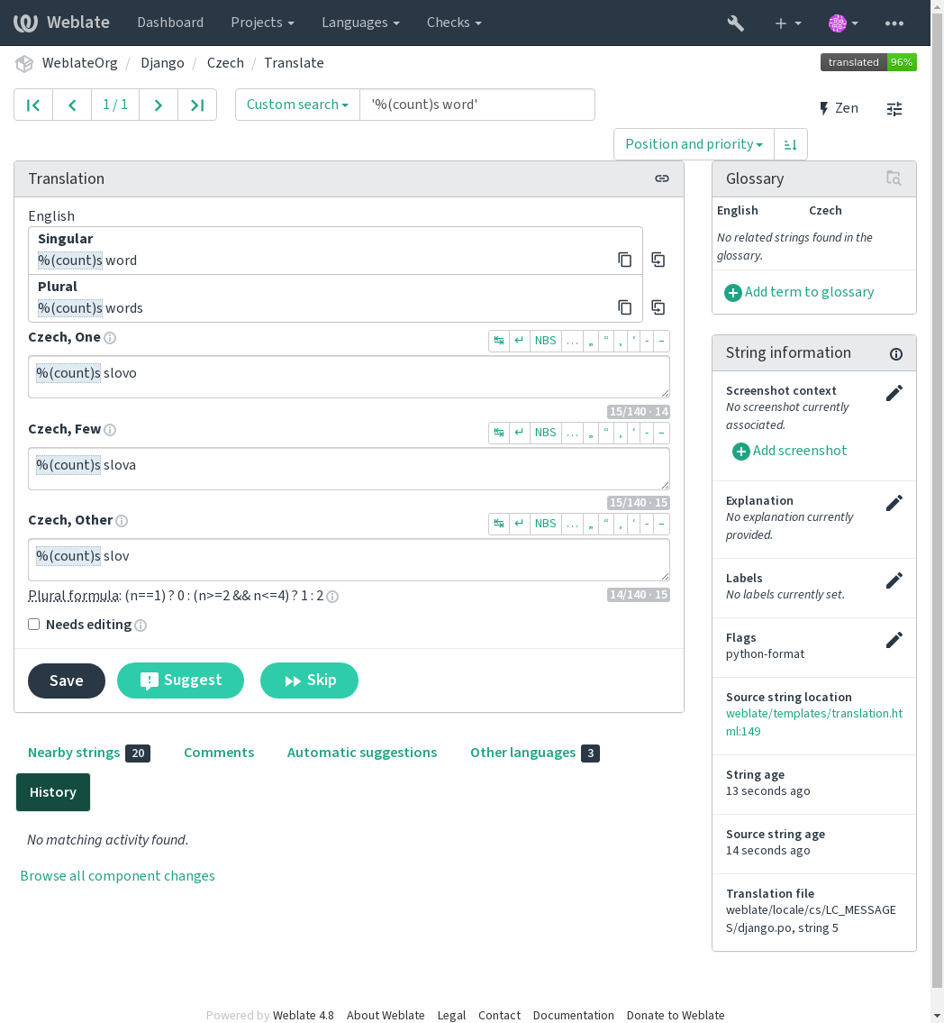Edit the Flags with pencil icon
The width and height of the screenshot is (944, 1023).
(x=894, y=639)
